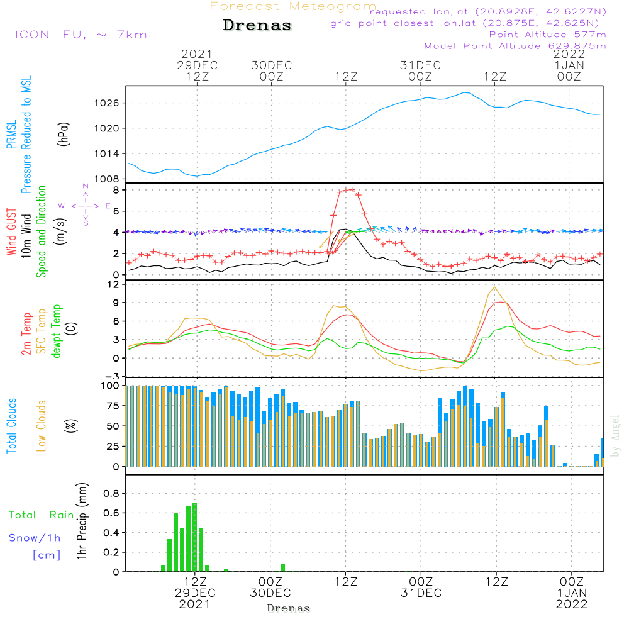This screenshot has width=629, height=629.
Task: Click the 'Model Point Altitude 629.875m' text
Action: [x=515, y=46]
